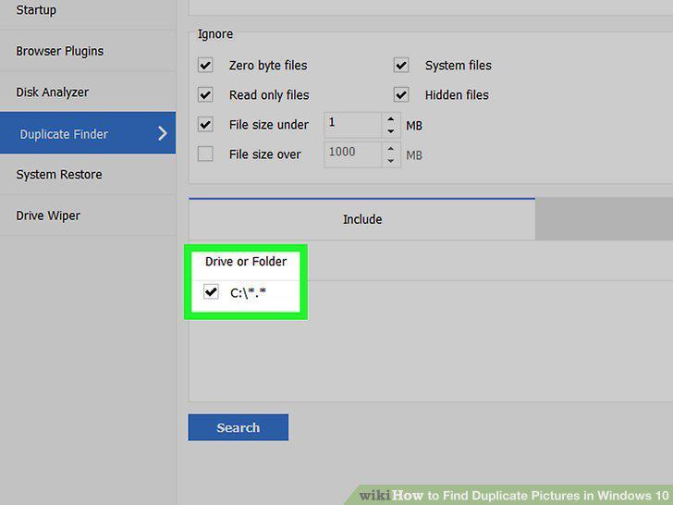
Task: Select Duplicate Finder in the sidebar
Action: click(88, 133)
